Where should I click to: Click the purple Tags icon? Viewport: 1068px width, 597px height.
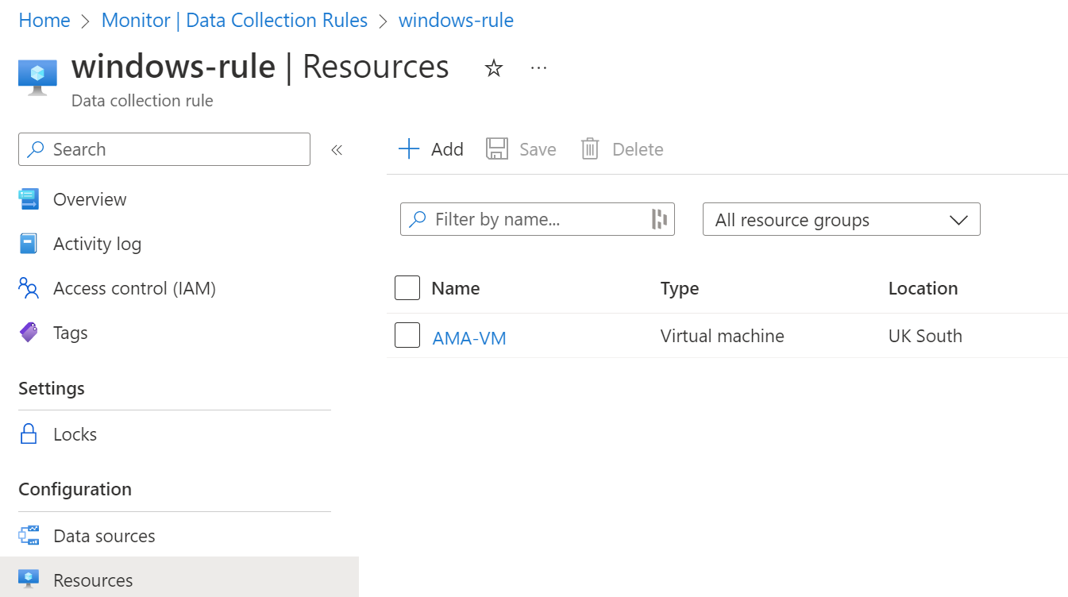tap(29, 333)
